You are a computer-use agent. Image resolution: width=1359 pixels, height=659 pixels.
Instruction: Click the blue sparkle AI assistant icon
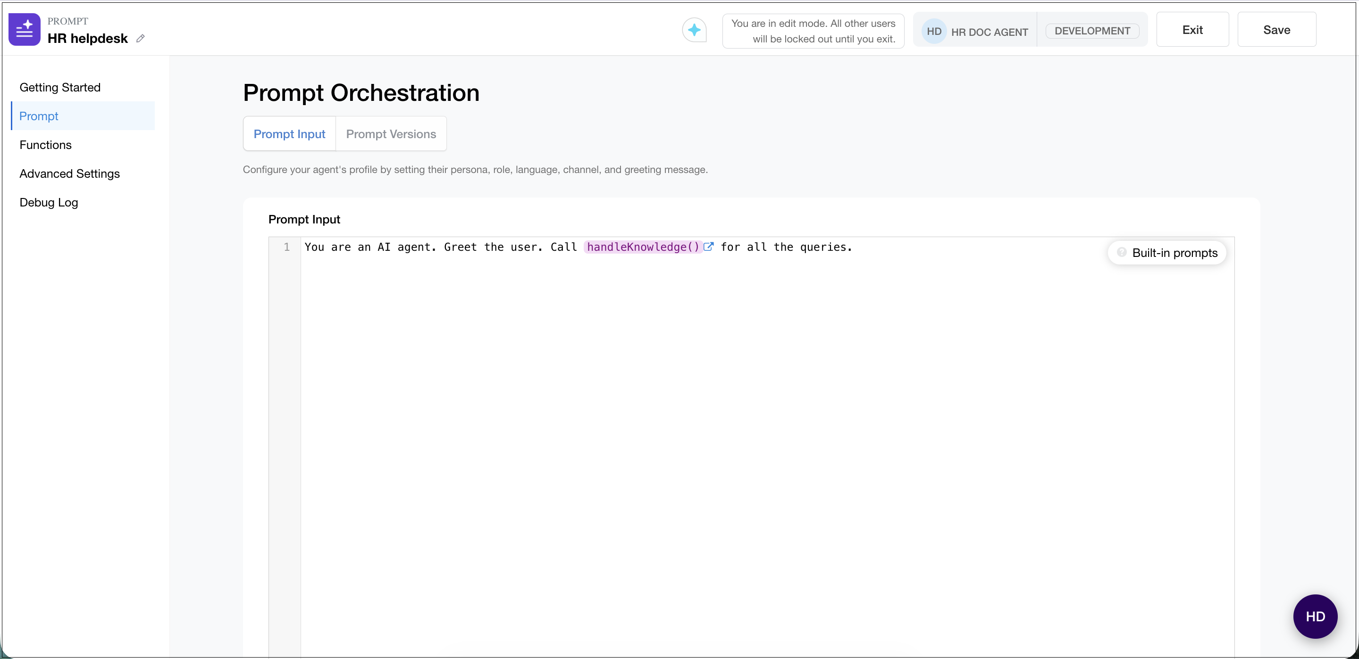click(694, 30)
